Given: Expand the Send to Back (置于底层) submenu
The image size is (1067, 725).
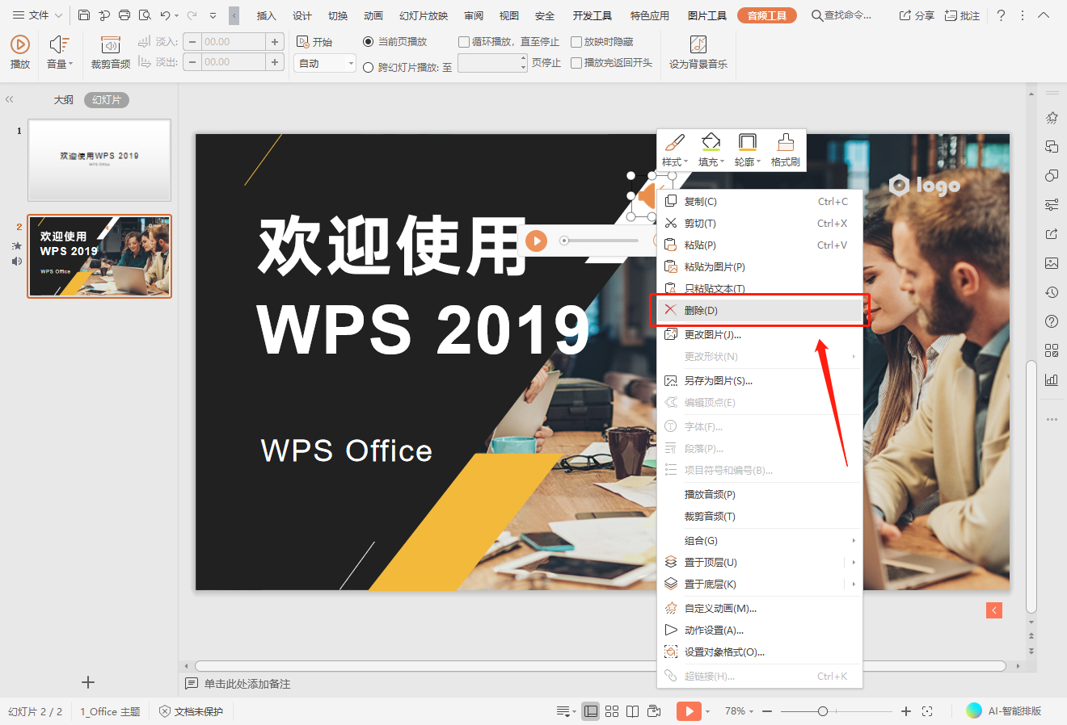Looking at the screenshot, I should pos(854,584).
